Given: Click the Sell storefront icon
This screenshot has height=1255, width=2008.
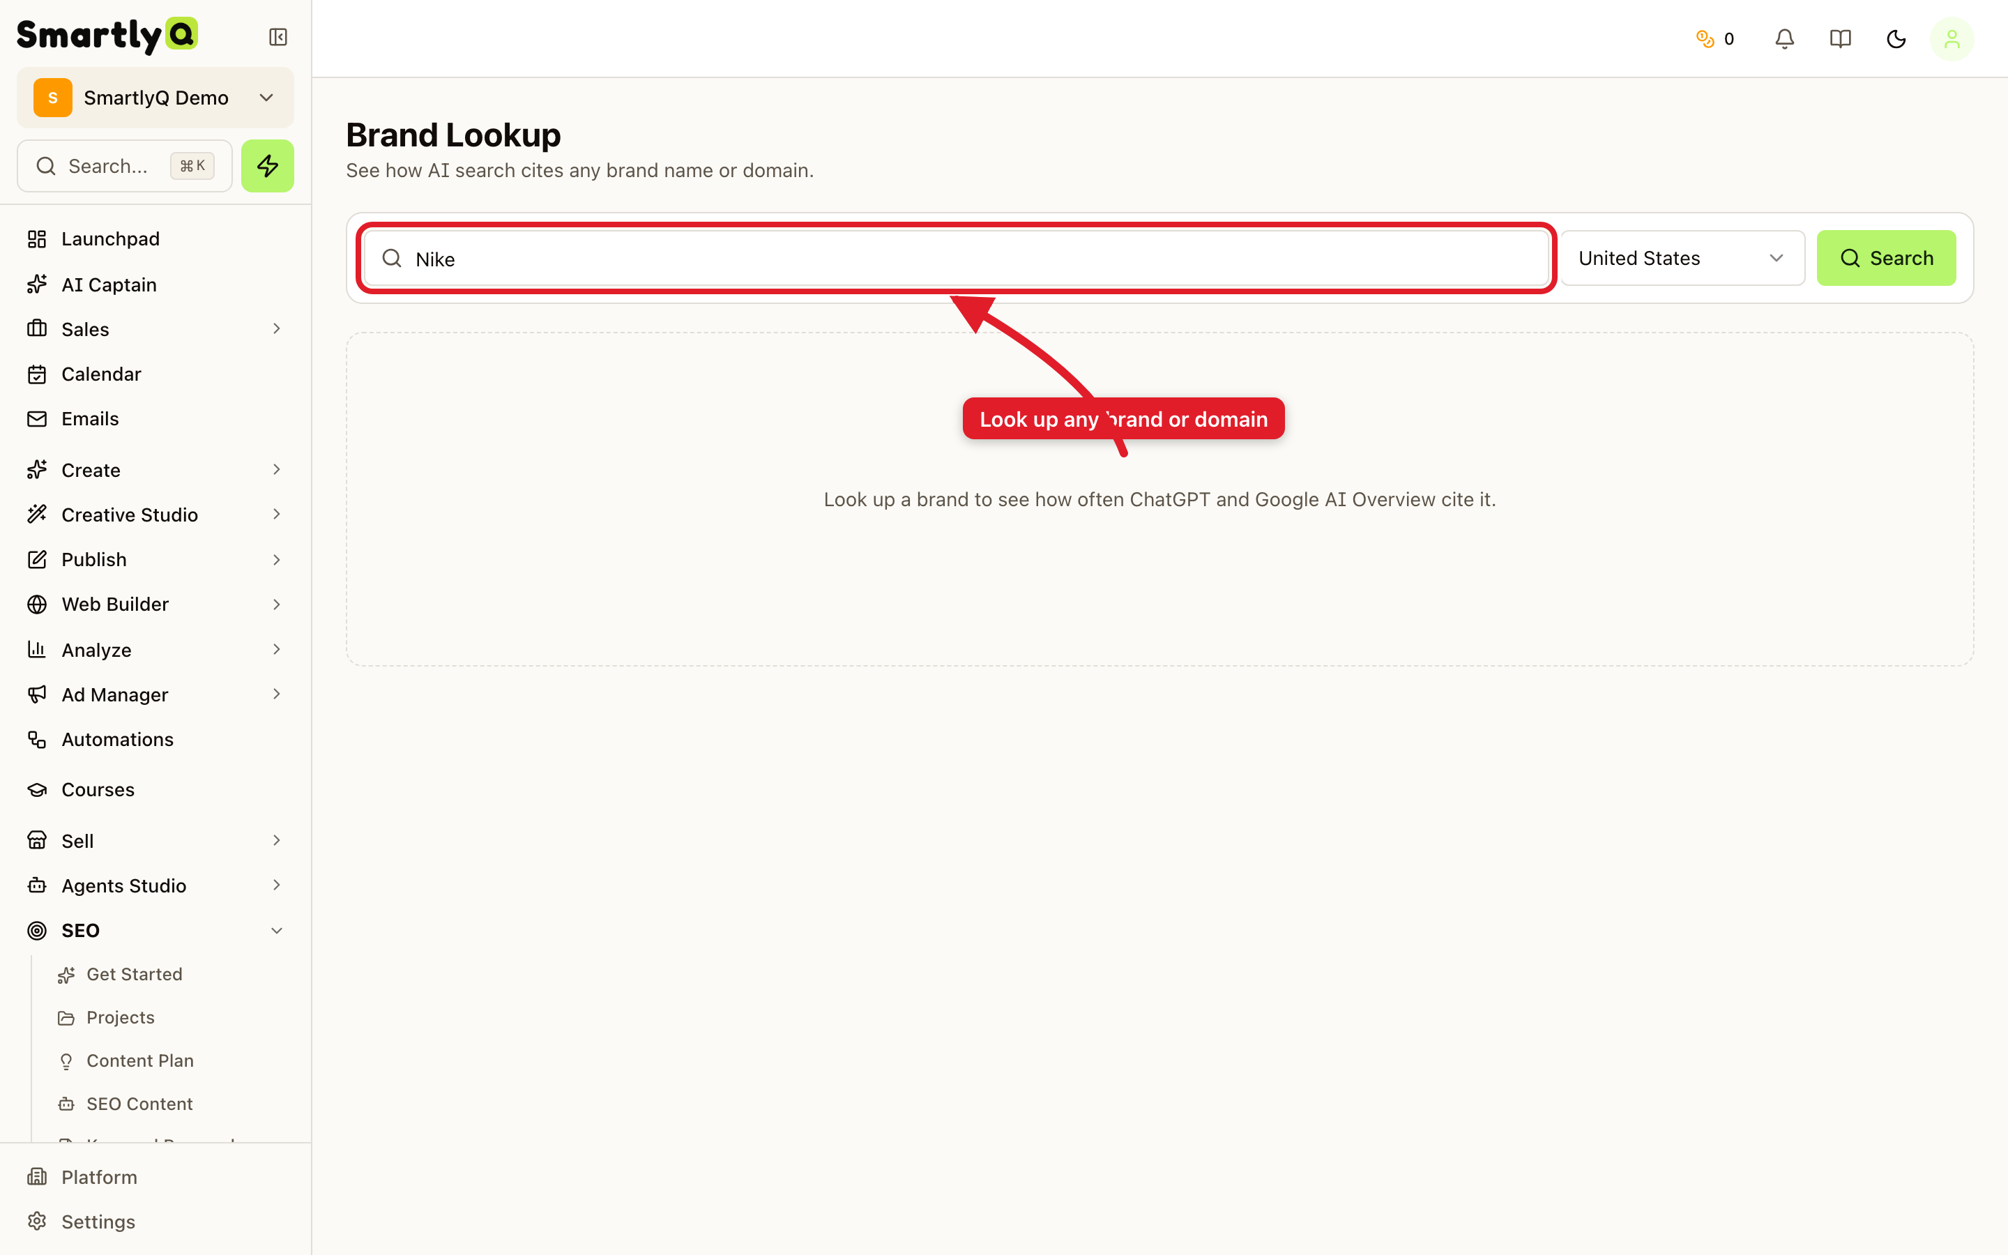Looking at the screenshot, I should click(36, 841).
